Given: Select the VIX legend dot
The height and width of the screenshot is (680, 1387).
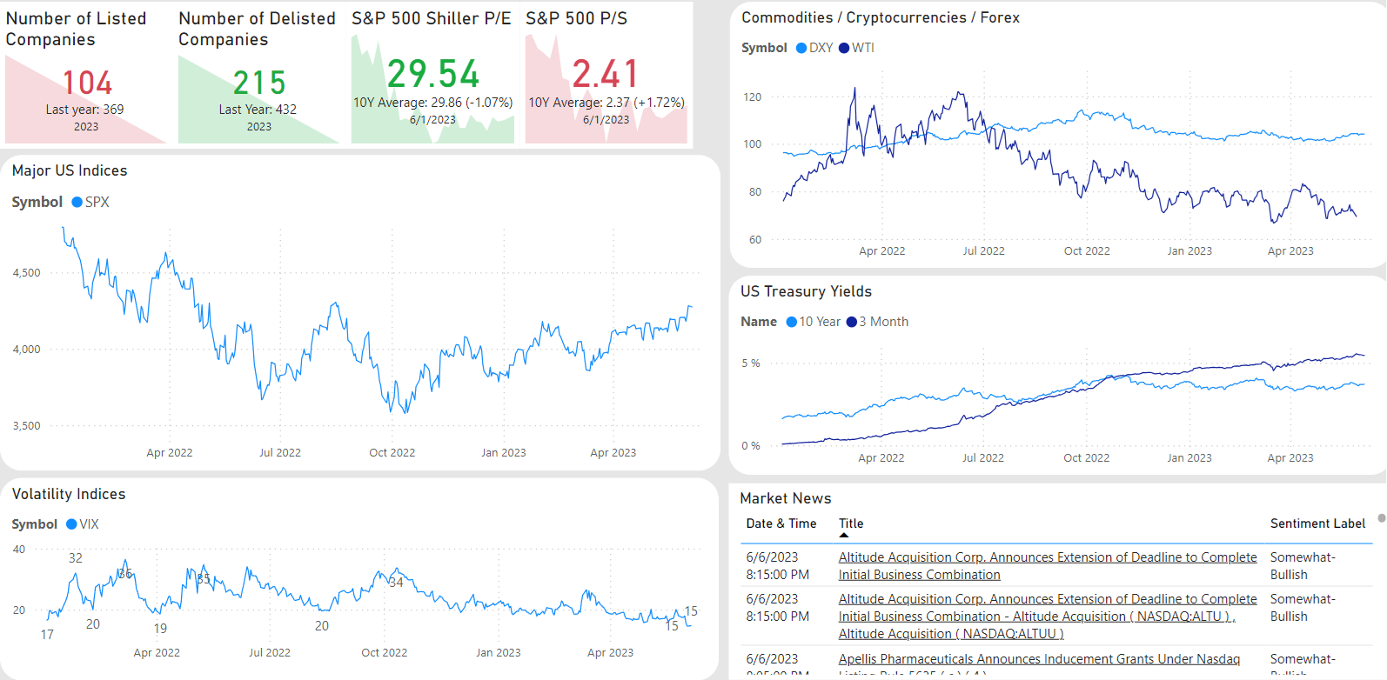Looking at the screenshot, I should click(x=72, y=524).
